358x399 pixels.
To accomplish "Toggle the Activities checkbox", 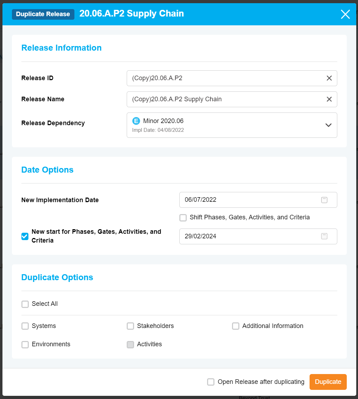I will coord(130,345).
